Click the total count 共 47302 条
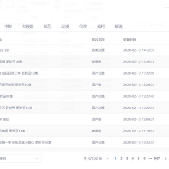This screenshot has width=169, height=169. [x=92, y=159]
